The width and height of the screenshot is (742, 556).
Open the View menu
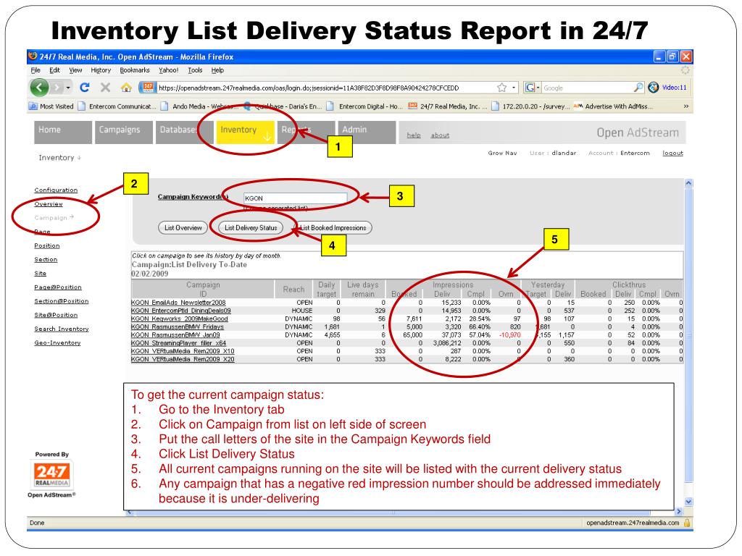(x=75, y=70)
